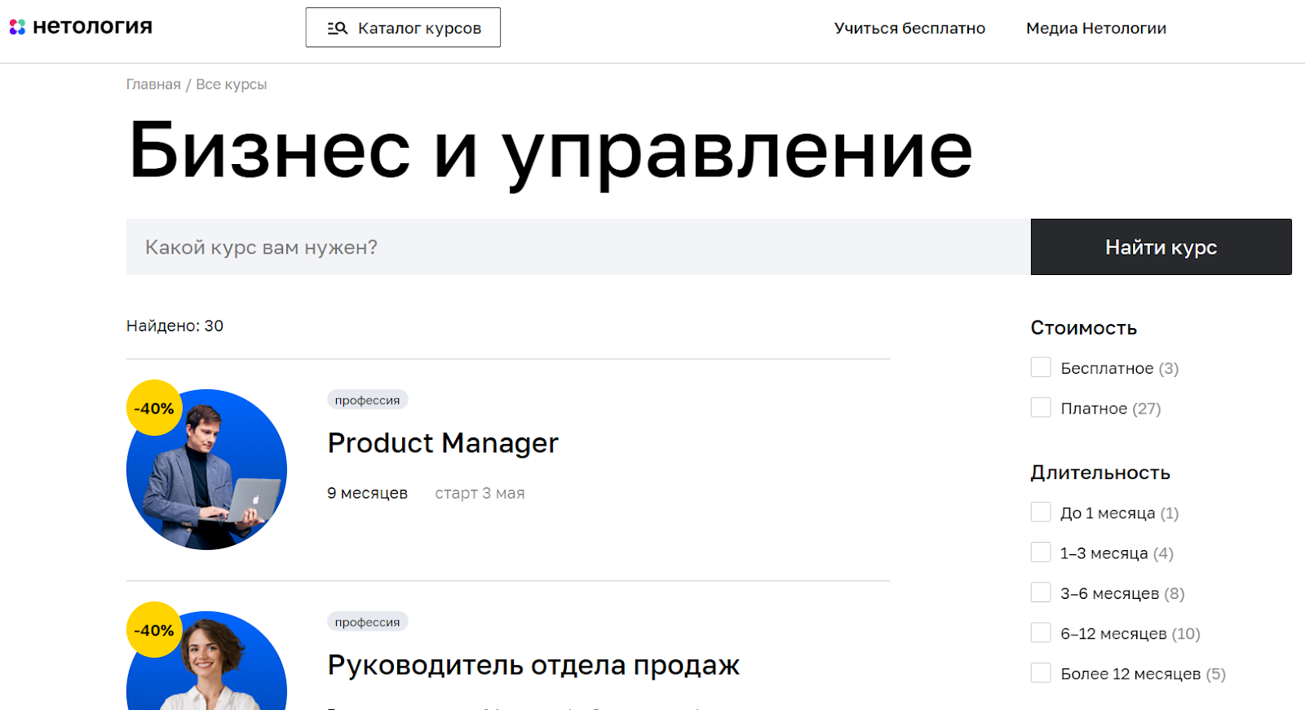Open the Каталог курсов menu
Screen dimensions: 1305x710
403,28
